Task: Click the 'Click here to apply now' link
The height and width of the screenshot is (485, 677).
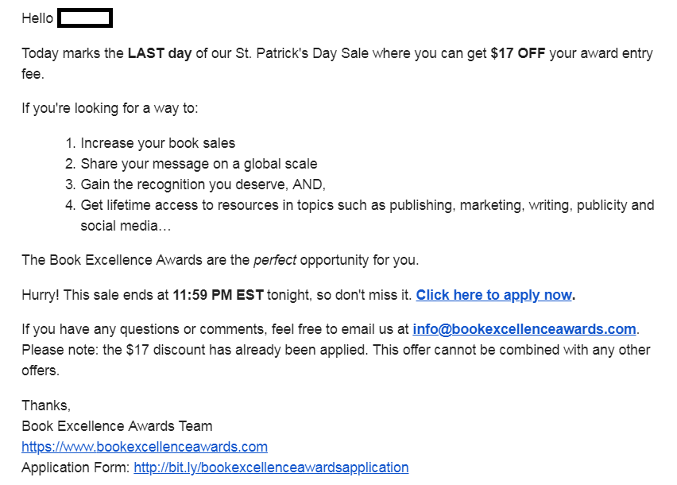Action: [493, 295]
